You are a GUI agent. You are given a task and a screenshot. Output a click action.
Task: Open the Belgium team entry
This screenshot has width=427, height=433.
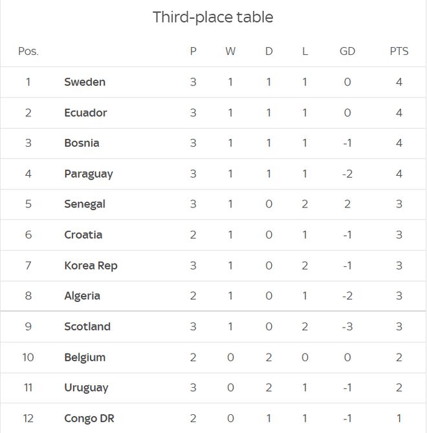coord(85,357)
